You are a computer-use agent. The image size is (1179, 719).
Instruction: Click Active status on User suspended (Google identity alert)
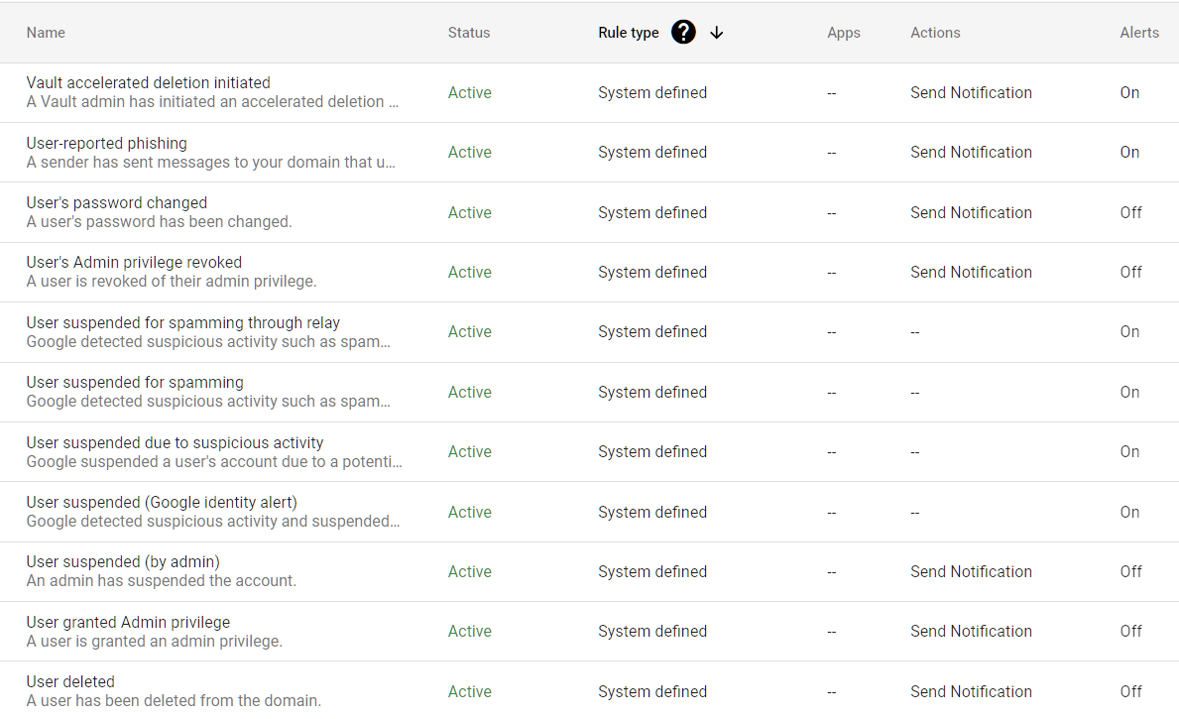pos(469,512)
